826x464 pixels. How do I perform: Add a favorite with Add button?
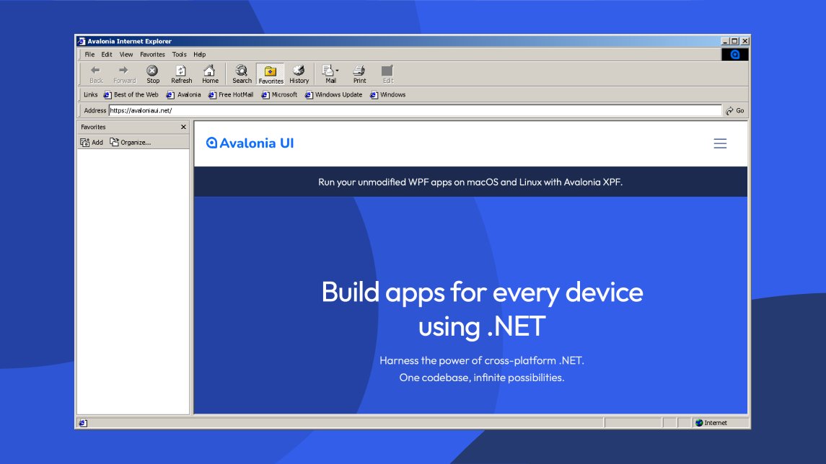(x=92, y=142)
